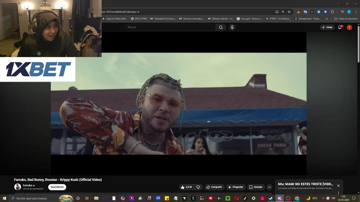Viewport: 360px width, 202px height.
Task: Bookmark page with star icon
Action: (289, 12)
